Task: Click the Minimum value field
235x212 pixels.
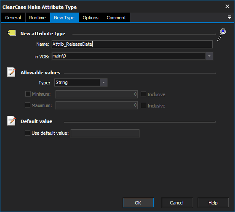Action: point(96,94)
